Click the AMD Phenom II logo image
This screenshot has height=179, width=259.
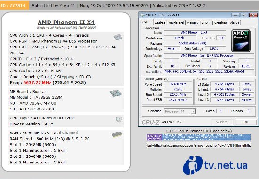241,41
